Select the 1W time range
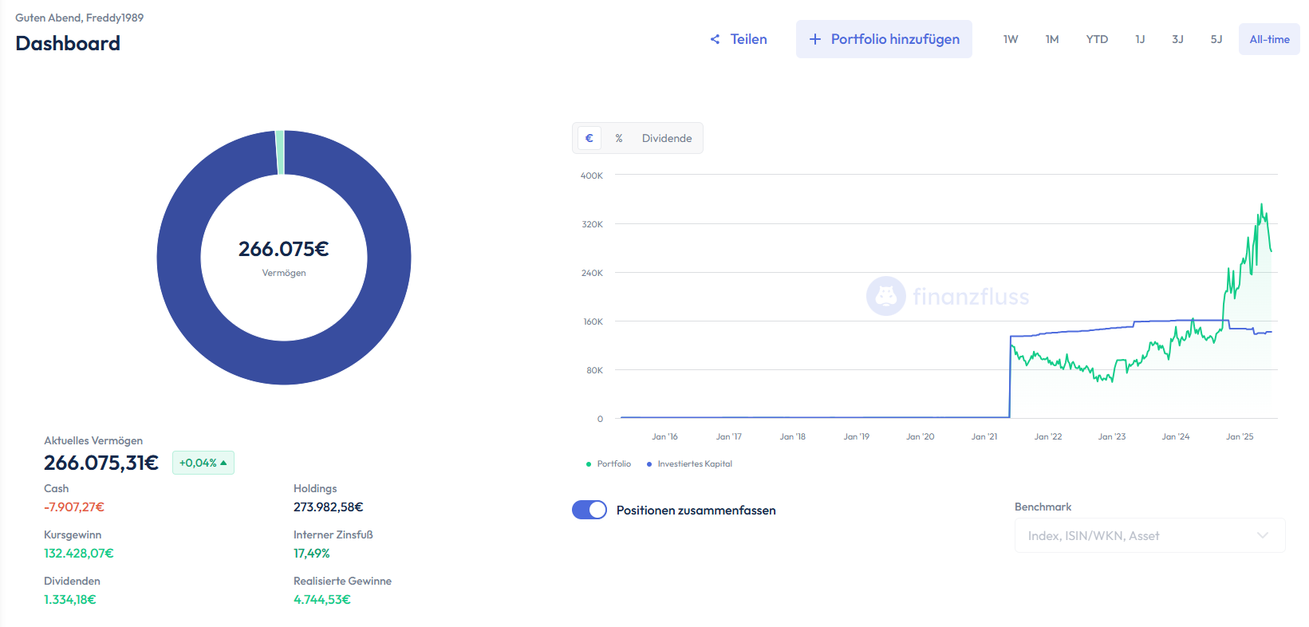Image resolution: width=1309 pixels, height=627 pixels. (1011, 39)
